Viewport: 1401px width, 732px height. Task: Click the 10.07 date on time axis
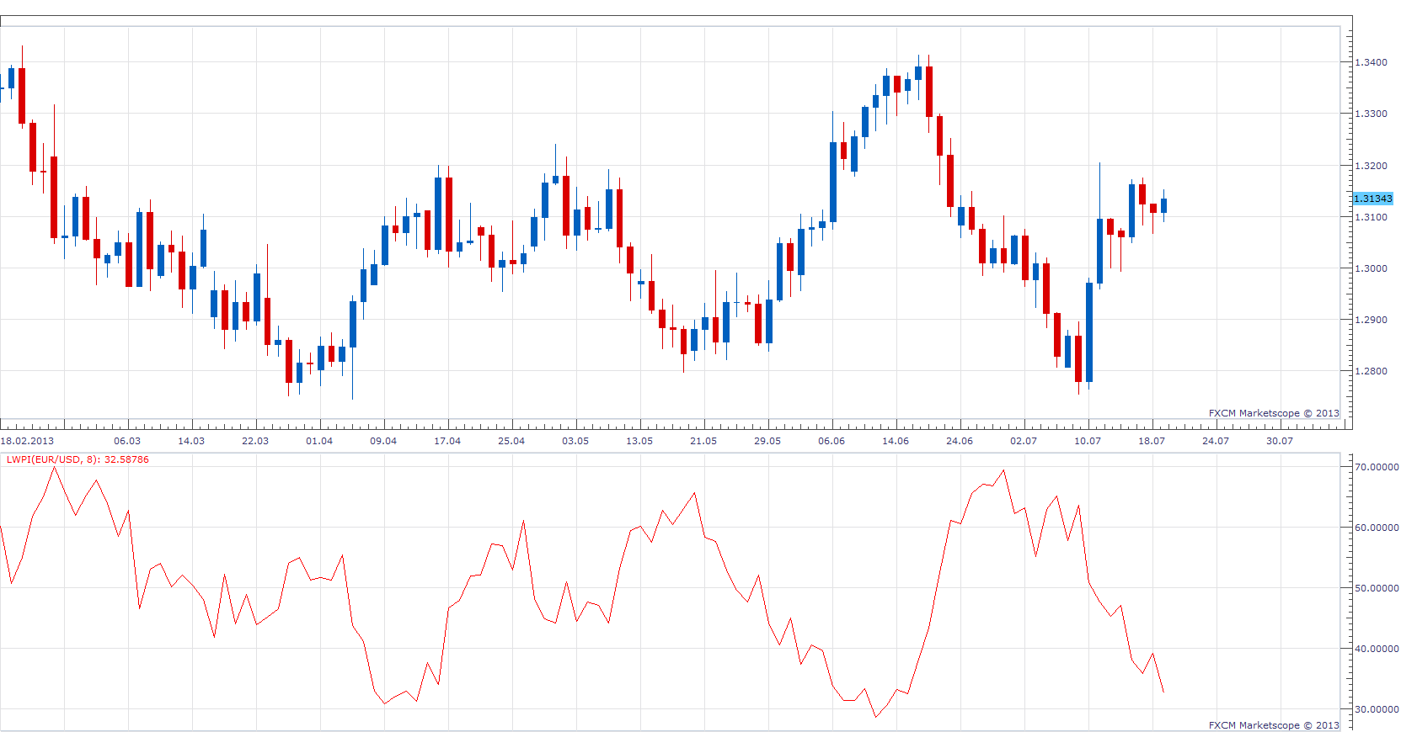(x=1088, y=441)
